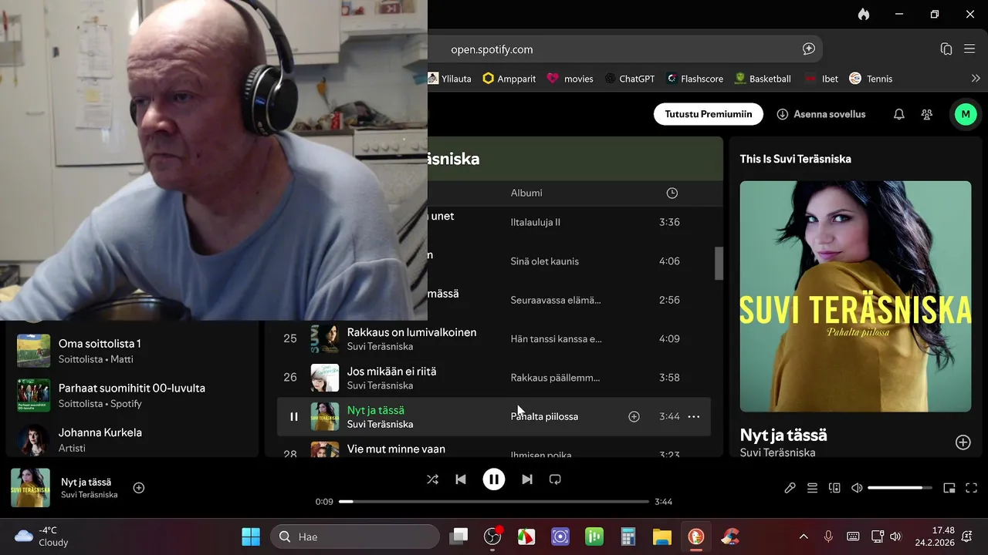Open This Is Suvi Teräsniska heading
This screenshot has height=555, width=988.
pos(795,159)
